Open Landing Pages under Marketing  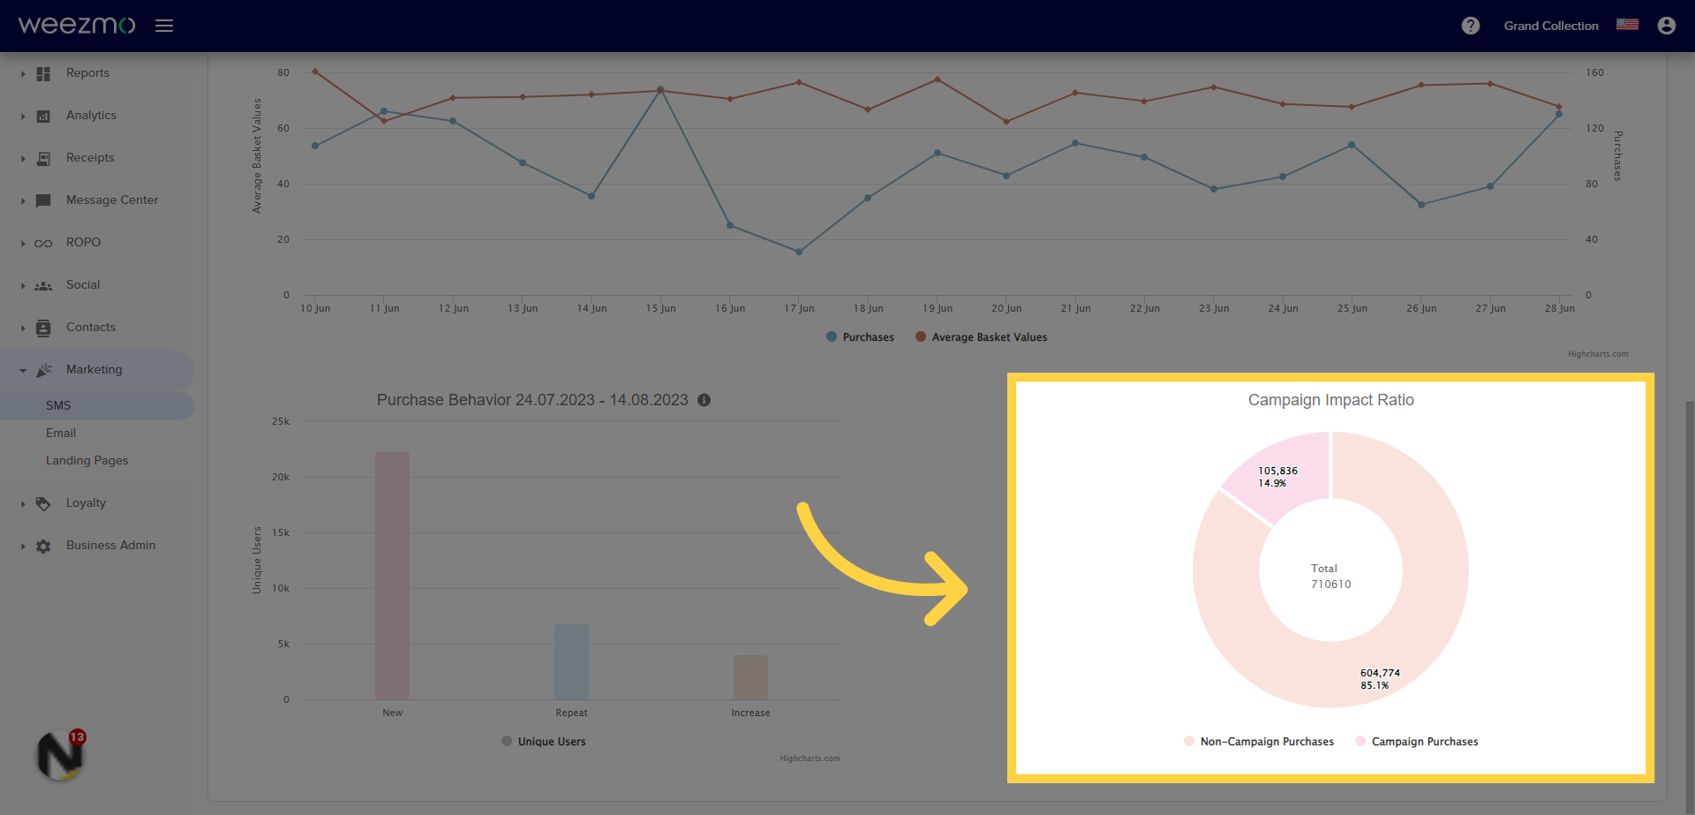tap(87, 460)
